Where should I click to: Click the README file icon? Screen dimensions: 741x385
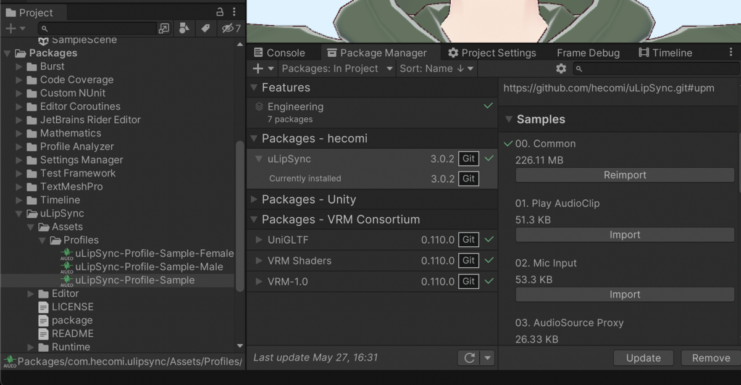pos(44,334)
